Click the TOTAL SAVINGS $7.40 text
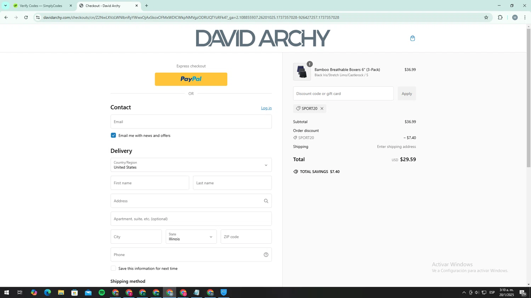This screenshot has height=298, width=531. pos(320,172)
